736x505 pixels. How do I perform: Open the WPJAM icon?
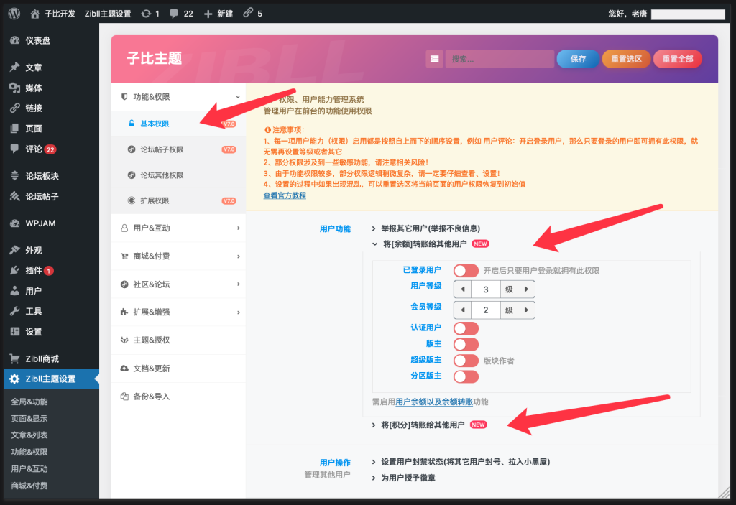coord(15,223)
